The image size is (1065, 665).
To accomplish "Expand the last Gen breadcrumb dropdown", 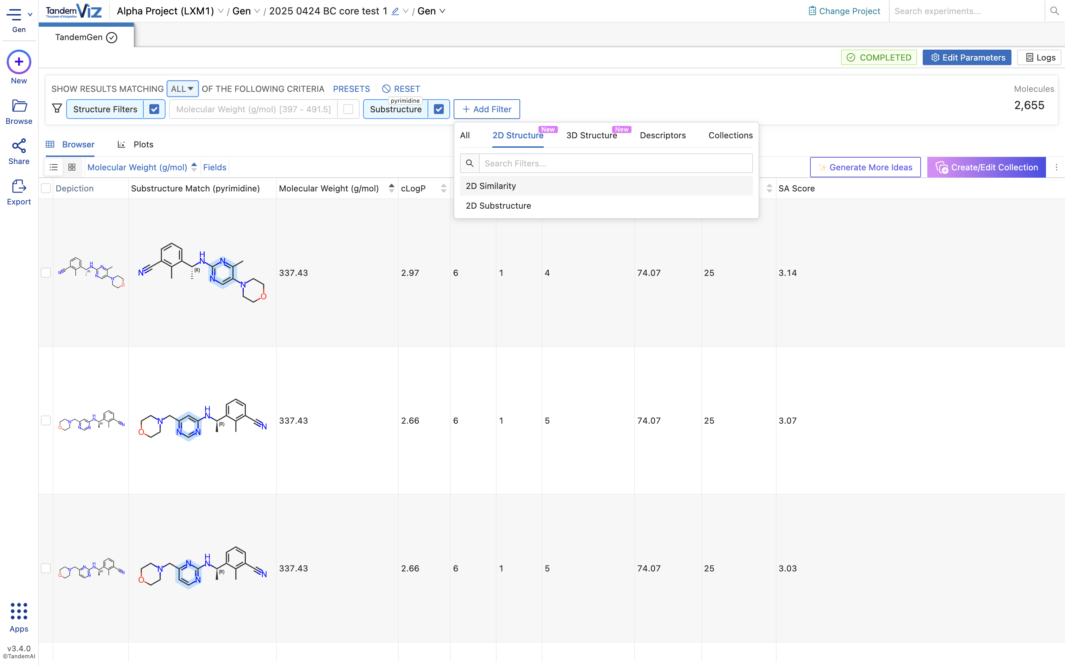I will coord(442,11).
